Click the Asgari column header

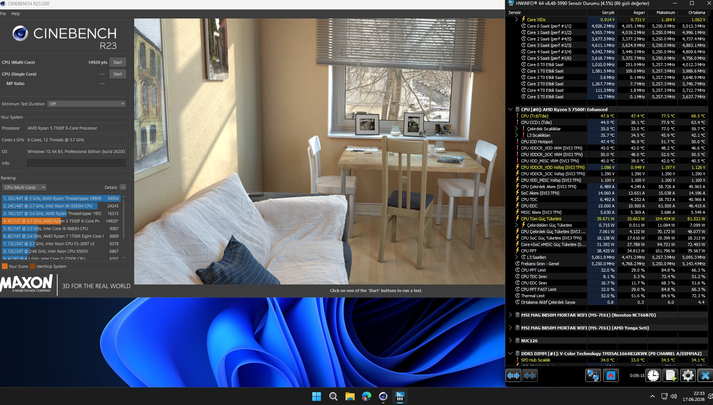point(632,12)
